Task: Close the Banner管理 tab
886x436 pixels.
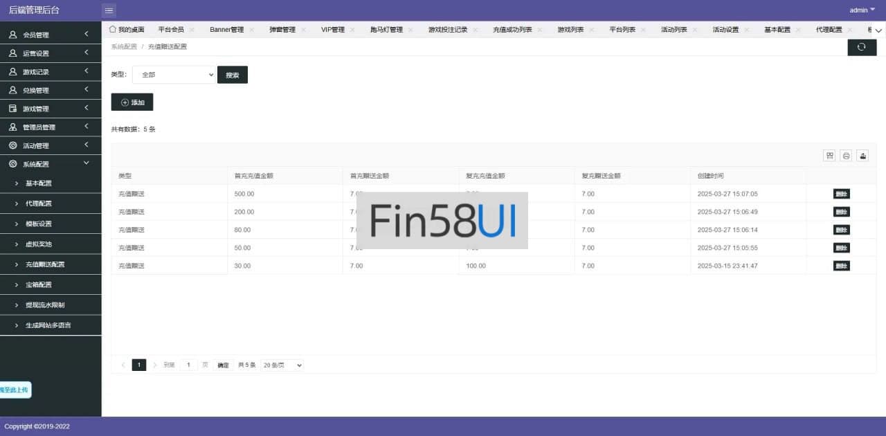Action: click(252, 30)
